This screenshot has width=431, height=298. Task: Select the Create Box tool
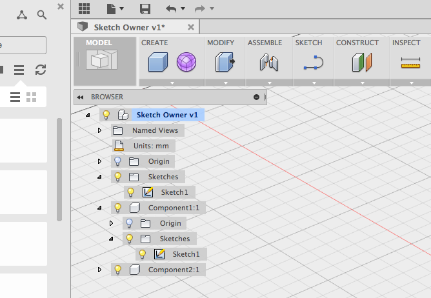point(158,62)
